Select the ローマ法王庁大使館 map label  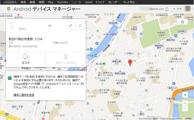coord(141,80)
